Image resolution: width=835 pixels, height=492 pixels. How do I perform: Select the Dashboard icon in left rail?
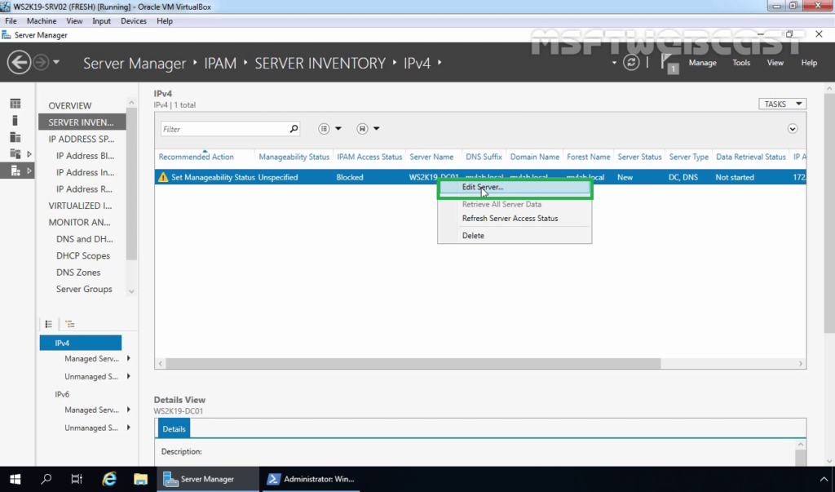coord(15,104)
